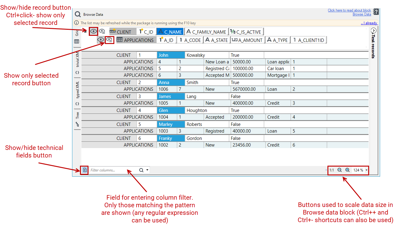This screenshot has height=230, width=398.
Task: Open the filter search options dropdown
Action: pos(147,170)
